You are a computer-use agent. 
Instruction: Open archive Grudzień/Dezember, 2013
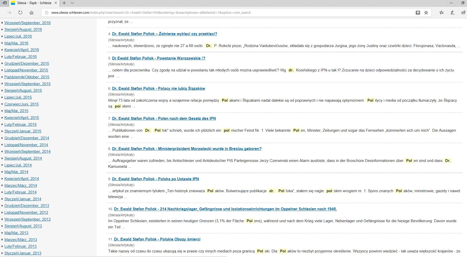[x=27, y=206]
